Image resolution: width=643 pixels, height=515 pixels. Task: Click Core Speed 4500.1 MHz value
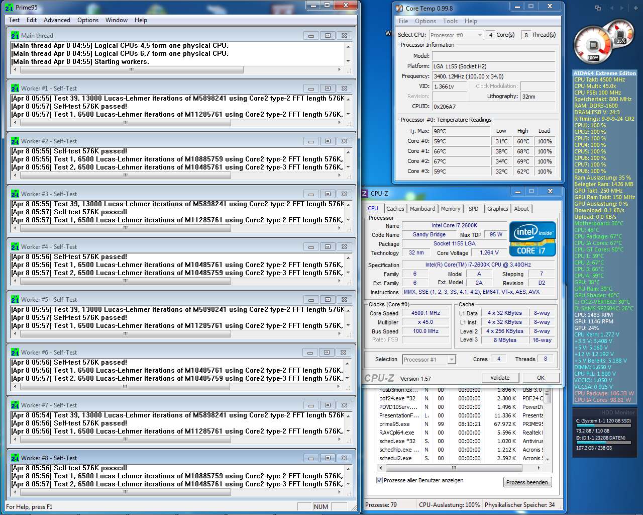(x=426, y=313)
